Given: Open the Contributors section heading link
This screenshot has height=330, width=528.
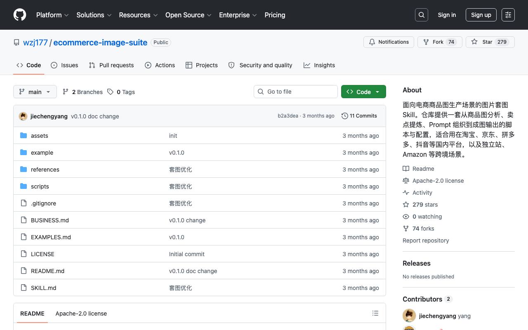Looking at the screenshot, I should 427,299.
